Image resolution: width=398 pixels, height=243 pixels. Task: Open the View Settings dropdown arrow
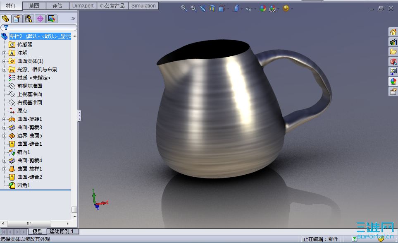(x=292, y=9)
